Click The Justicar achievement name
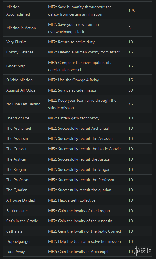This screenshot has width=156, height=259. click(16, 159)
